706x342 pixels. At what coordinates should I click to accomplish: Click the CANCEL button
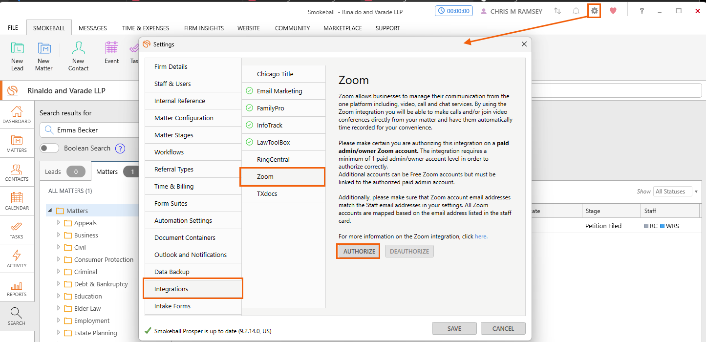[x=503, y=328]
